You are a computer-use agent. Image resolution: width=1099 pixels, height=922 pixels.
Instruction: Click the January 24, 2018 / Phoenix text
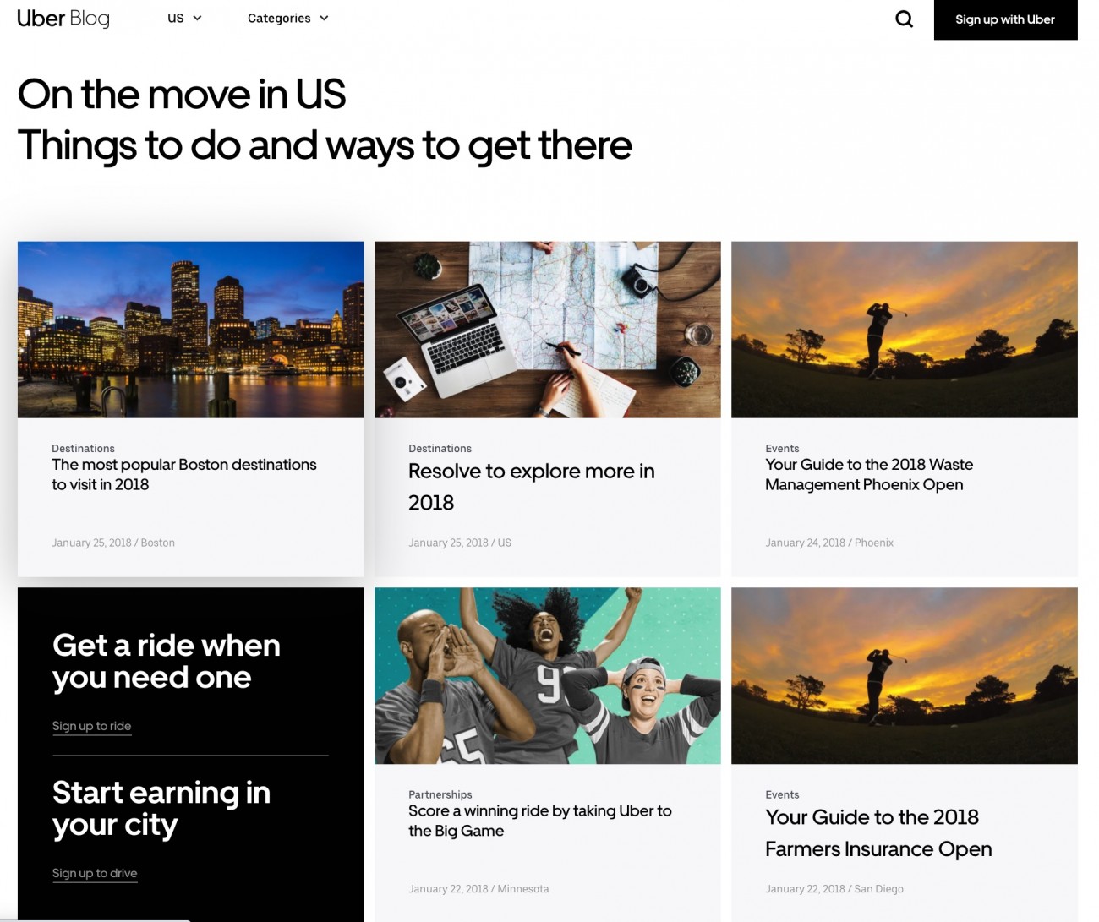click(x=829, y=543)
